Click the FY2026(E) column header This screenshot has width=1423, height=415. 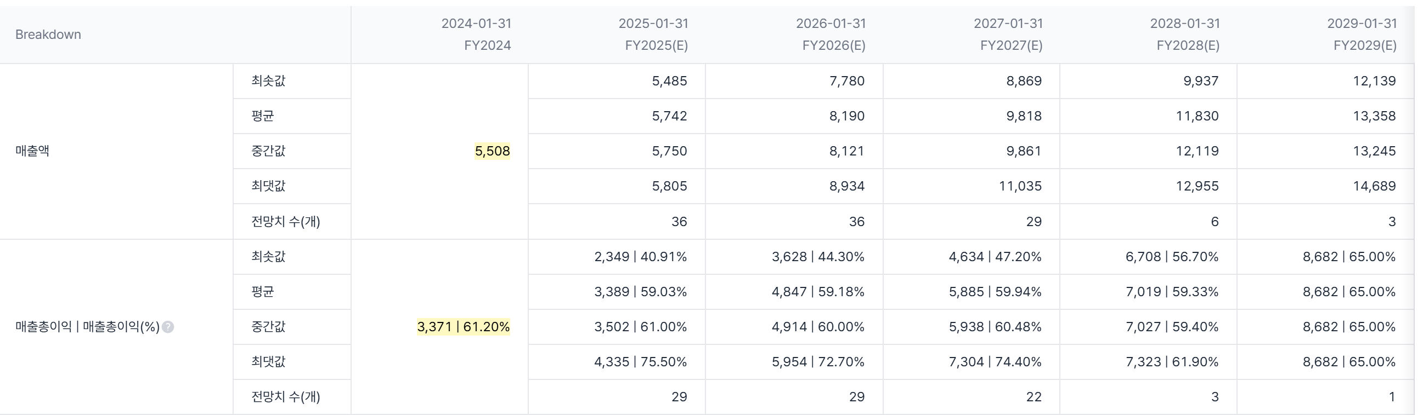click(831, 34)
